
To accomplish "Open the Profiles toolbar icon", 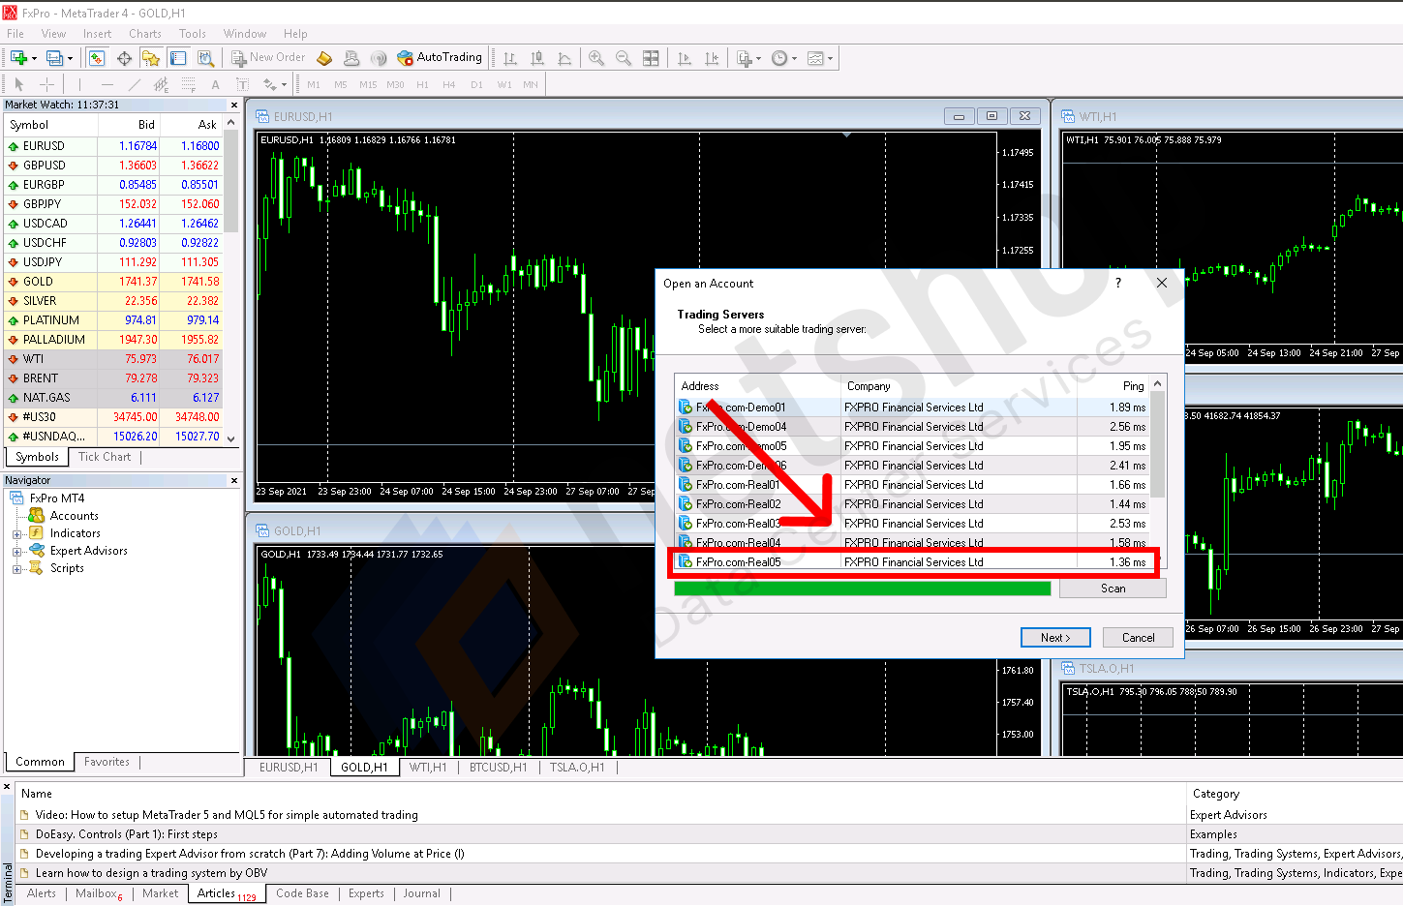I will tap(54, 58).
